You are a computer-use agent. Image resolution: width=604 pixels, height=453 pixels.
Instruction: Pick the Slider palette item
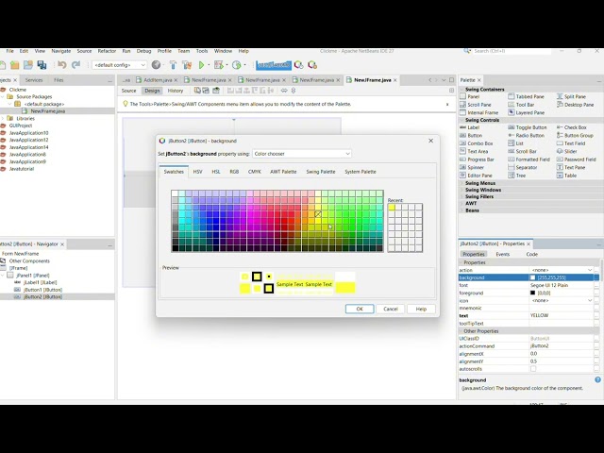pyautogui.click(x=566, y=151)
